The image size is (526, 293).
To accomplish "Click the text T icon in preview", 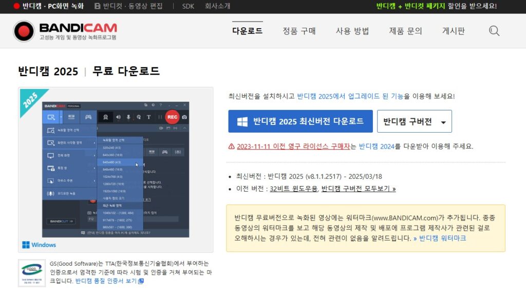I will (148, 117).
